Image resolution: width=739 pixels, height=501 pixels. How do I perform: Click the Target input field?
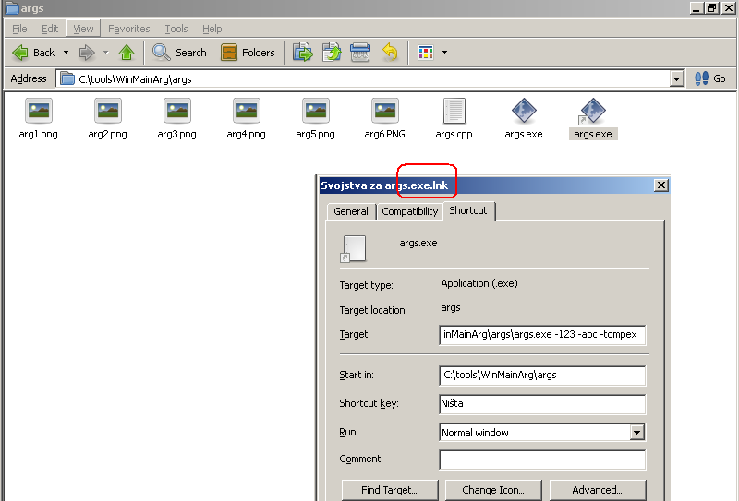coord(542,334)
